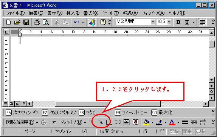This screenshot has width=217, height=137.
Task: Open an existing file with folder icon
Action: [x=17, y=22]
